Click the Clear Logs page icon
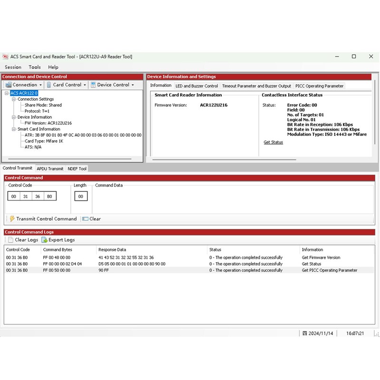This screenshot has width=380, height=380. point(10,240)
